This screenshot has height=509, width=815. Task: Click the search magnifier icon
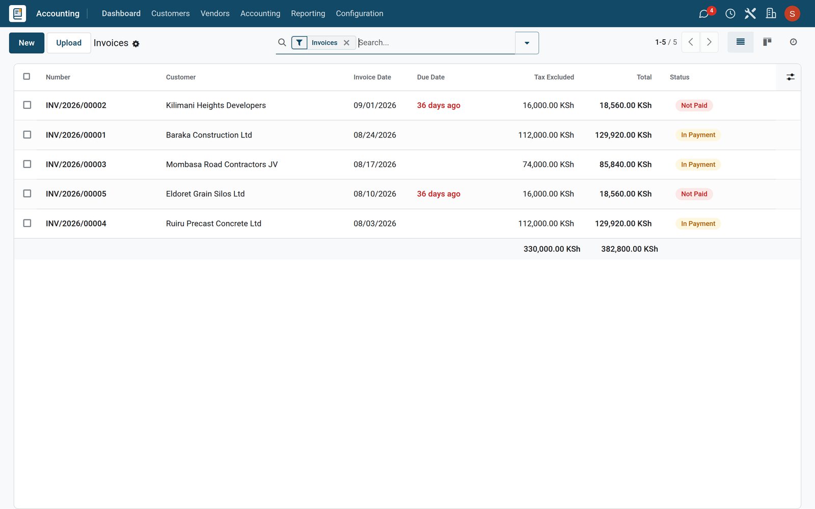click(282, 43)
